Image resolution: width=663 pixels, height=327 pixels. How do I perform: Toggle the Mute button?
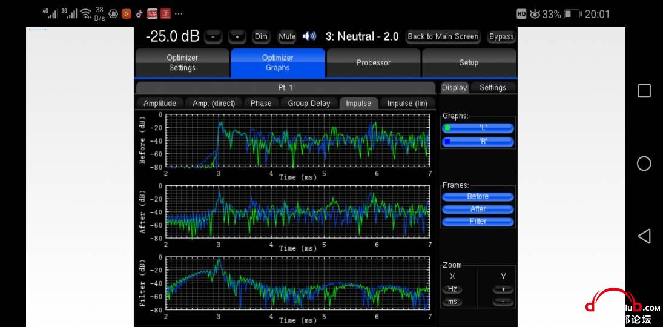286,37
